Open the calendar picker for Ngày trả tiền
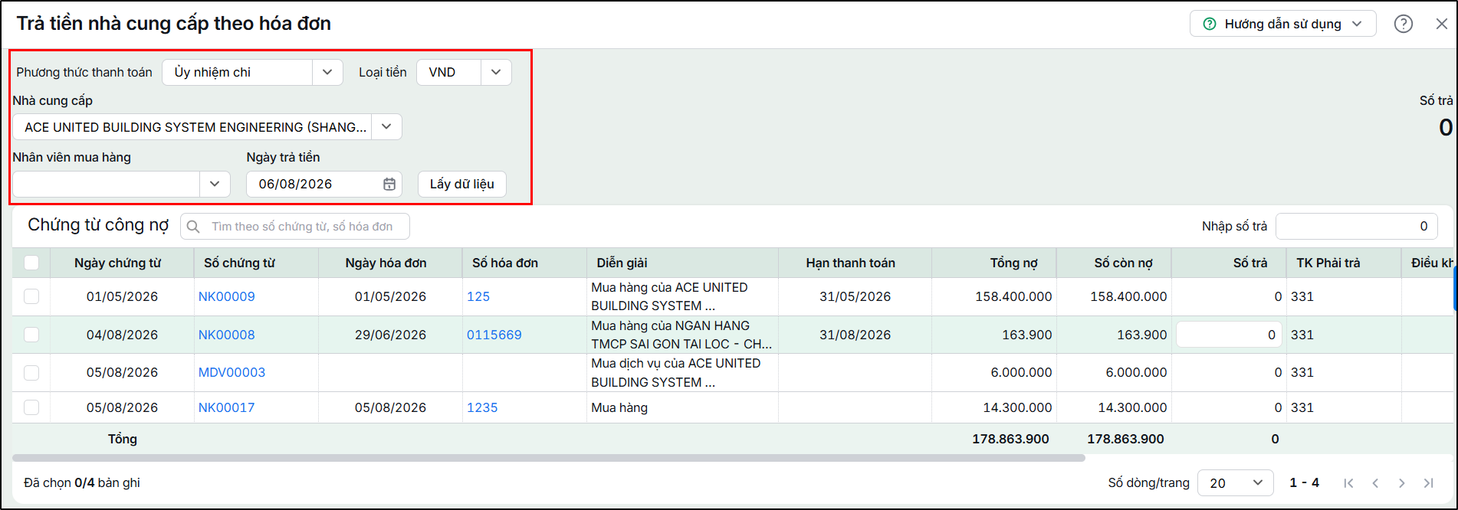The image size is (1458, 510). point(389,184)
